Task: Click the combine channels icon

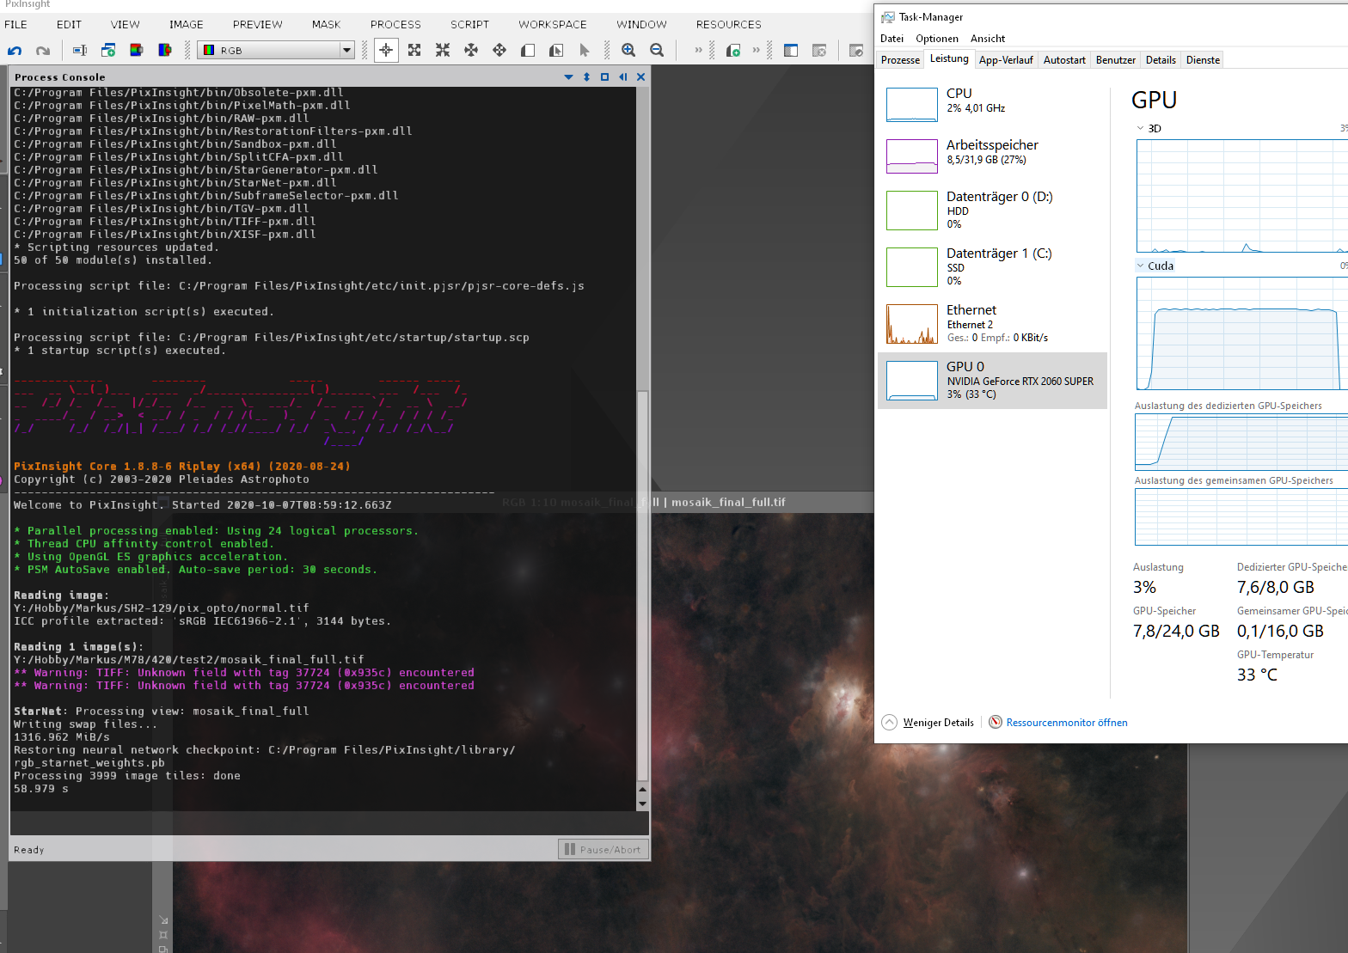Action: [165, 51]
